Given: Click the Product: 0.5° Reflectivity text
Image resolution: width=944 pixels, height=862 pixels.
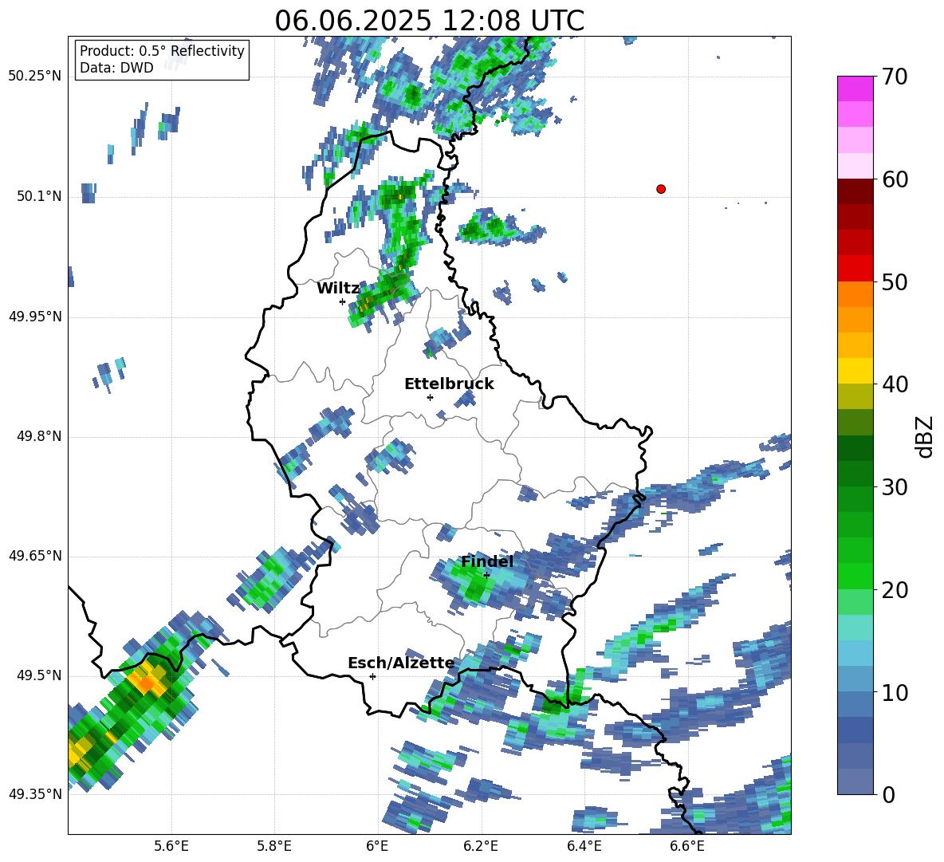Looking at the screenshot, I should click(x=162, y=51).
